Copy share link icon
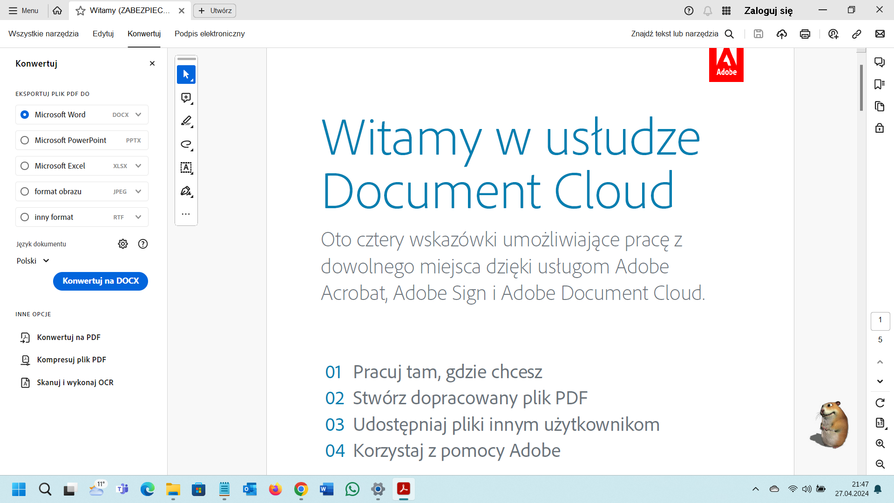The width and height of the screenshot is (894, 503). point(857,34)
